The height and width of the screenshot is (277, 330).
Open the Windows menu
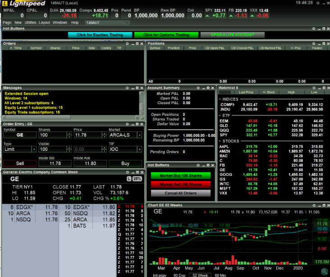[x=60, y=23]
